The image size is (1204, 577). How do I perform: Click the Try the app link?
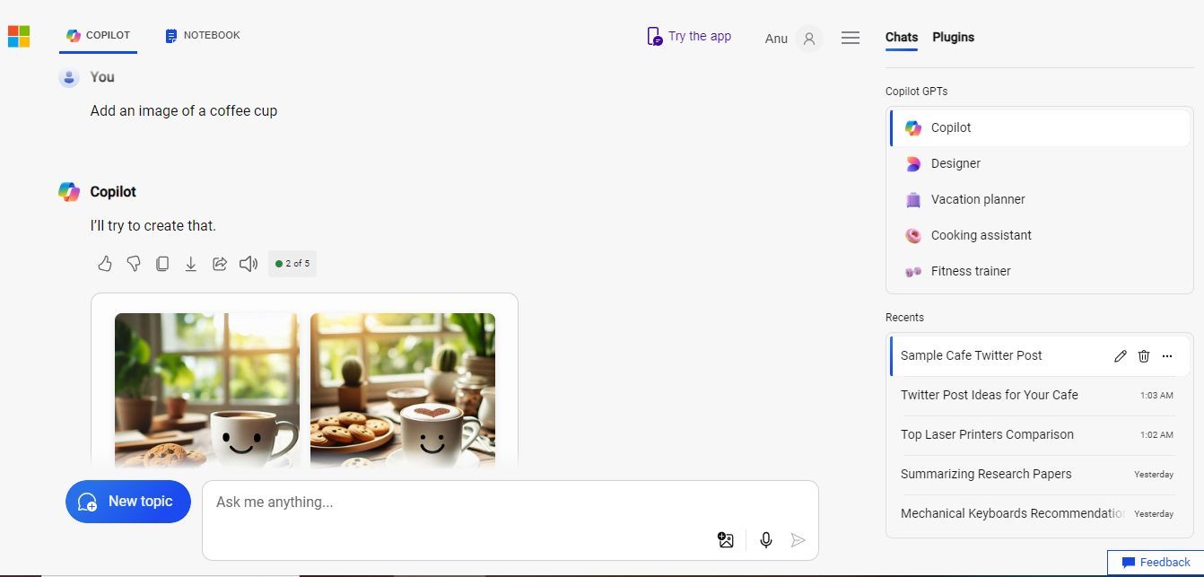pos(689,37)
